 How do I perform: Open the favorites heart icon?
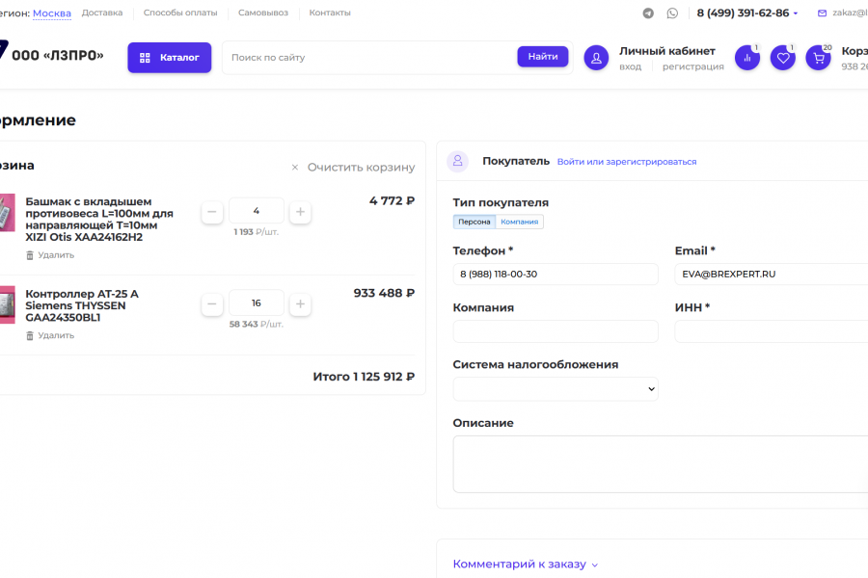(x=782, y=58)
